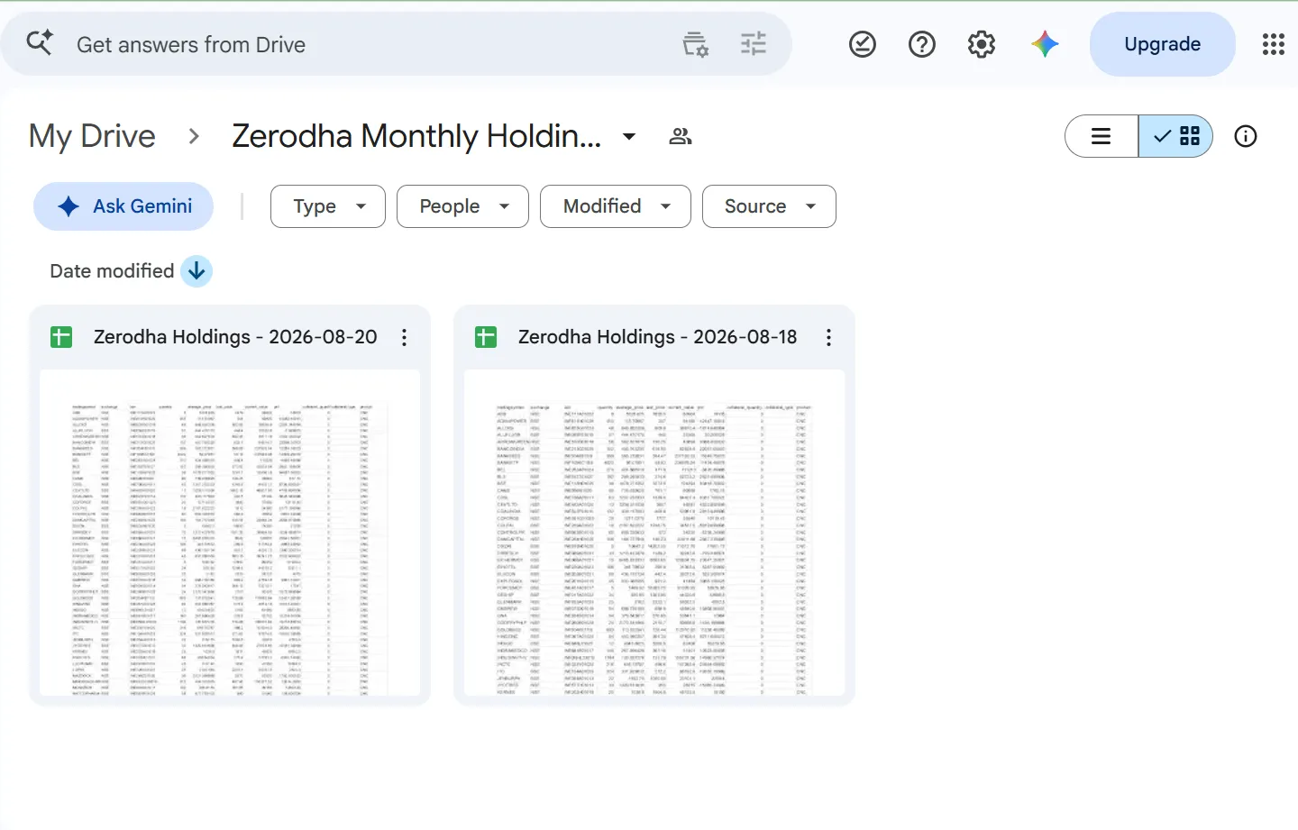Open the Type filter dropdown
This screenshot has width=1298, height=830.
click(328, 206)
